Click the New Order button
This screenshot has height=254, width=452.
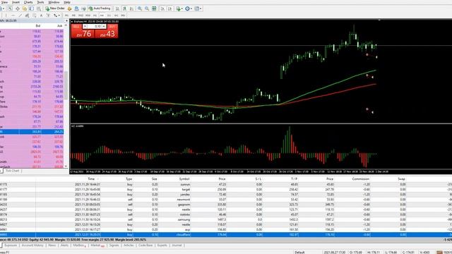(55, 8)
